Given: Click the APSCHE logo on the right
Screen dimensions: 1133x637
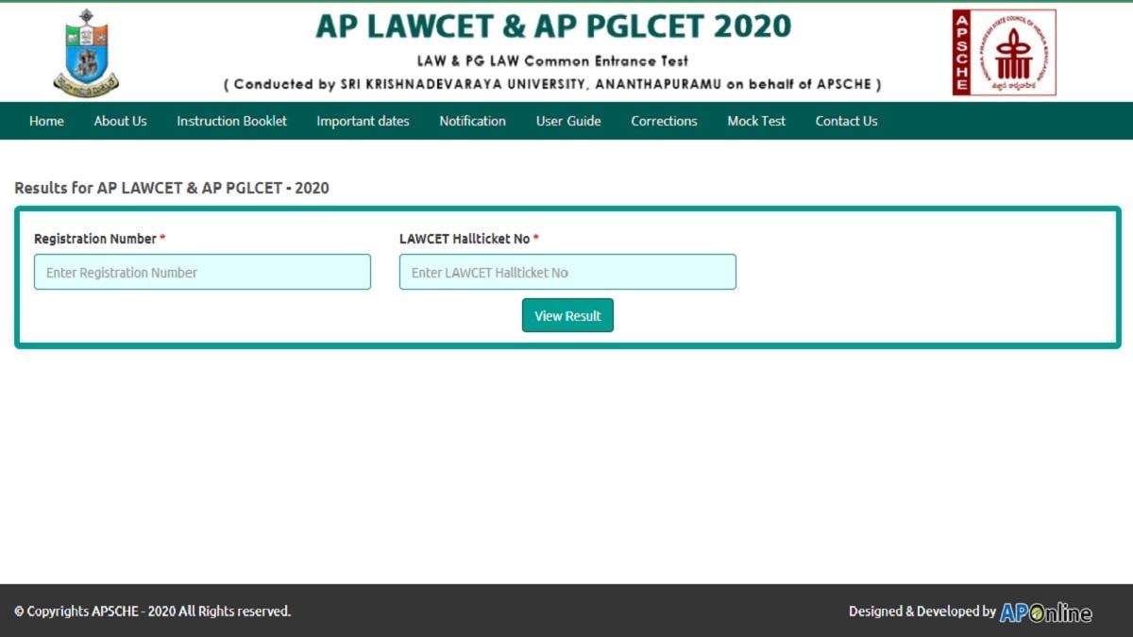Looking at the screenshot, I should (x=1004, y=52).
